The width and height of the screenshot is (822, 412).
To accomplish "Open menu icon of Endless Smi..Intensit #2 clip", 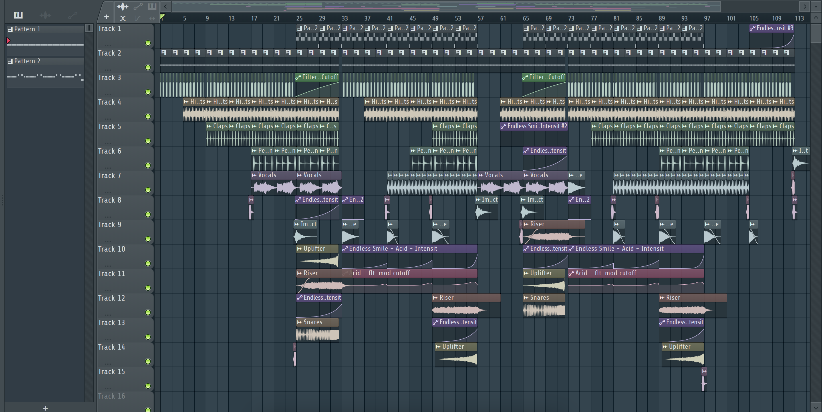I will (x=503, y=126).
